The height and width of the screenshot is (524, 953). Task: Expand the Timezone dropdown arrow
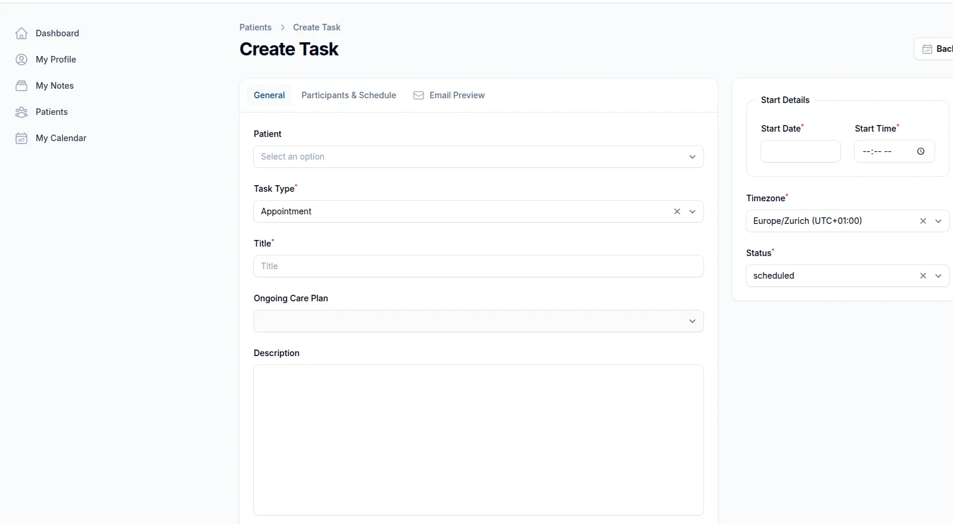pos(939,221)
